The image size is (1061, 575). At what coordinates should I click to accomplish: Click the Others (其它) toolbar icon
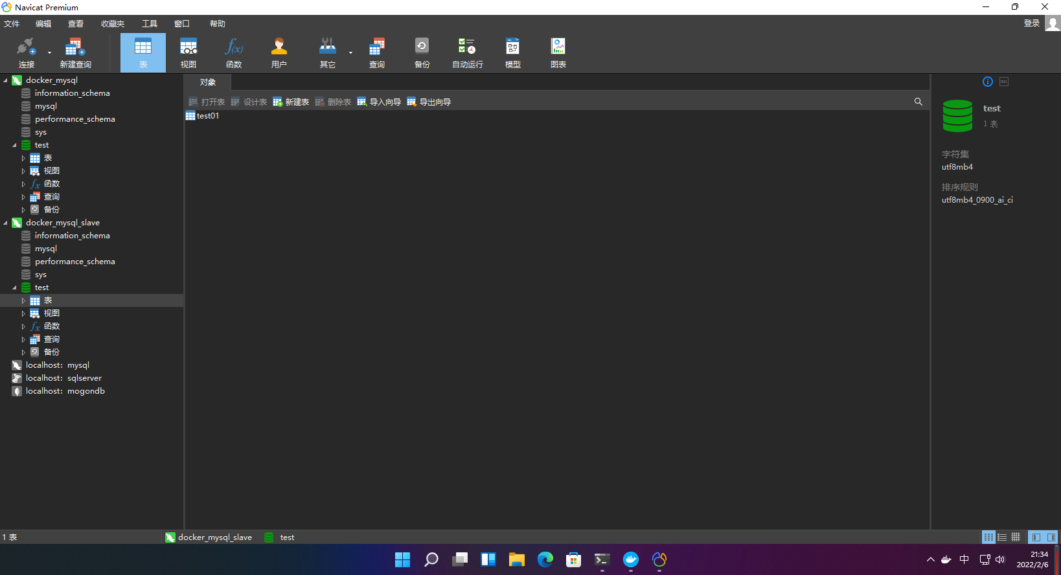[x=328, y=52]
